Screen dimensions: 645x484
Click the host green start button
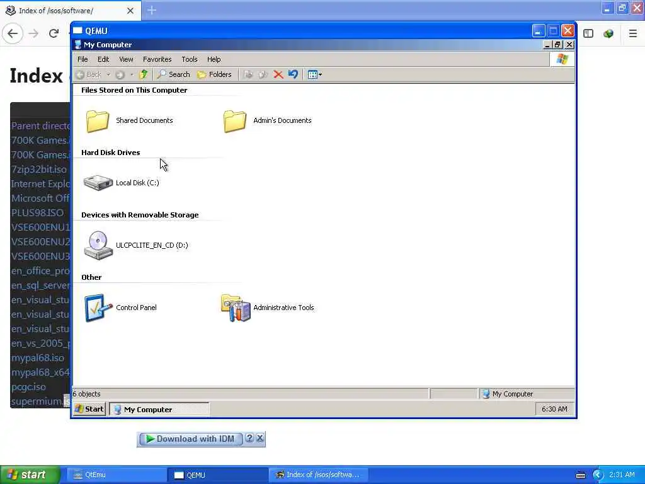point(30,475)
